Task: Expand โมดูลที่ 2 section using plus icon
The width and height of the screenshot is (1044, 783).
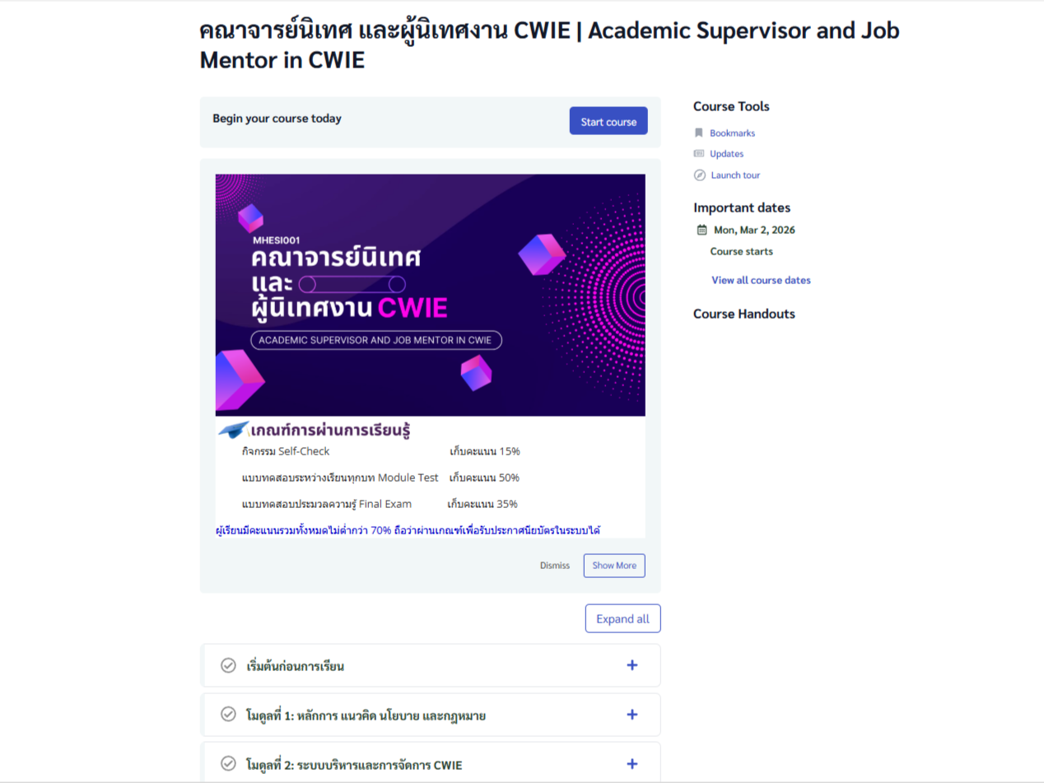Action: (632, 764)
